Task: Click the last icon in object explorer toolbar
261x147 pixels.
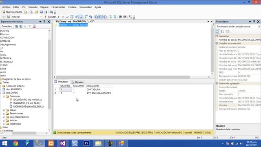Action: pyautogui.click(x=34, y=26)
